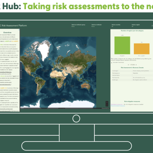The width and height of the screenshot is (153, 153).
Task: Click the 'Recommended measures' label
Action: pos(118,106)
